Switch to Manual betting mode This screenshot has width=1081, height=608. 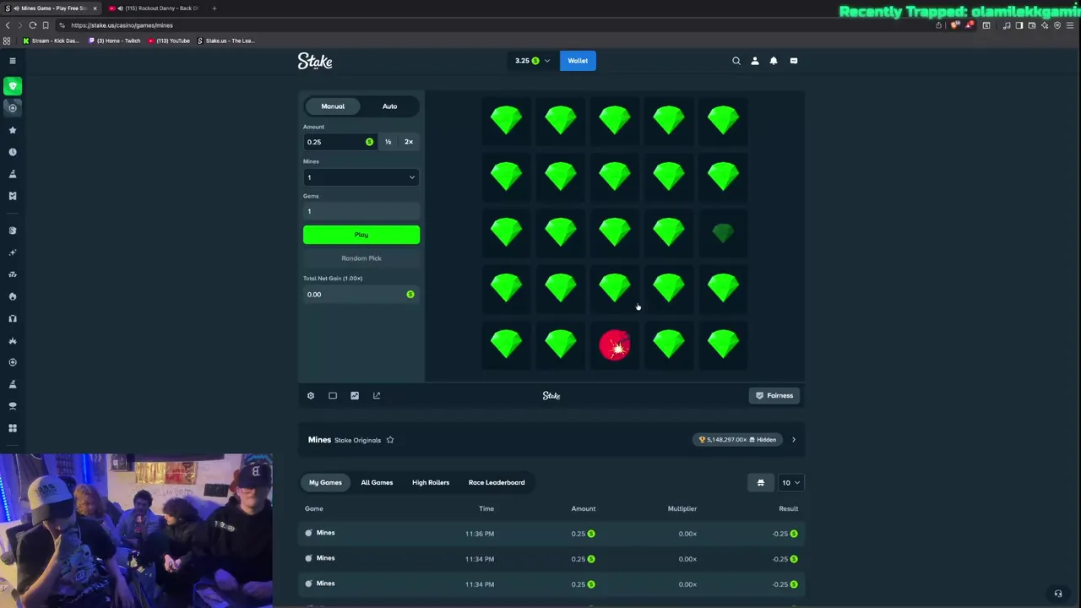[x=333, y=106]
